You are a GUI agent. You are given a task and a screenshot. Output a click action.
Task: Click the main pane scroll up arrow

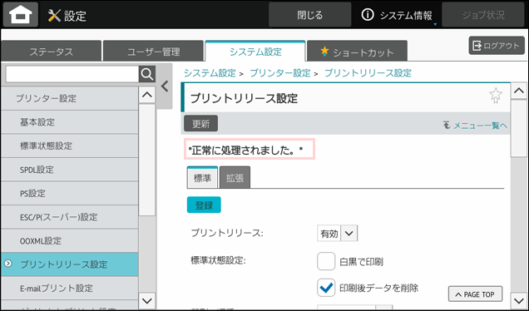(x=519, y=91)
